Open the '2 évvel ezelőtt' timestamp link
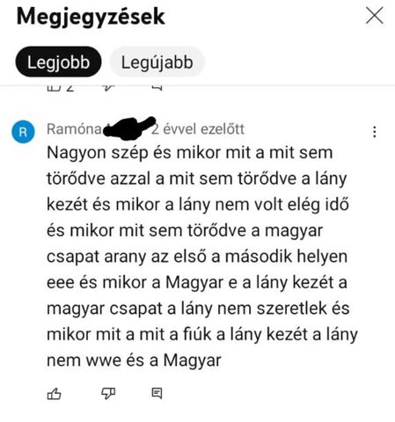Image resolution: width=395 pixels, height=422 pixels. (x=198, y=129)
